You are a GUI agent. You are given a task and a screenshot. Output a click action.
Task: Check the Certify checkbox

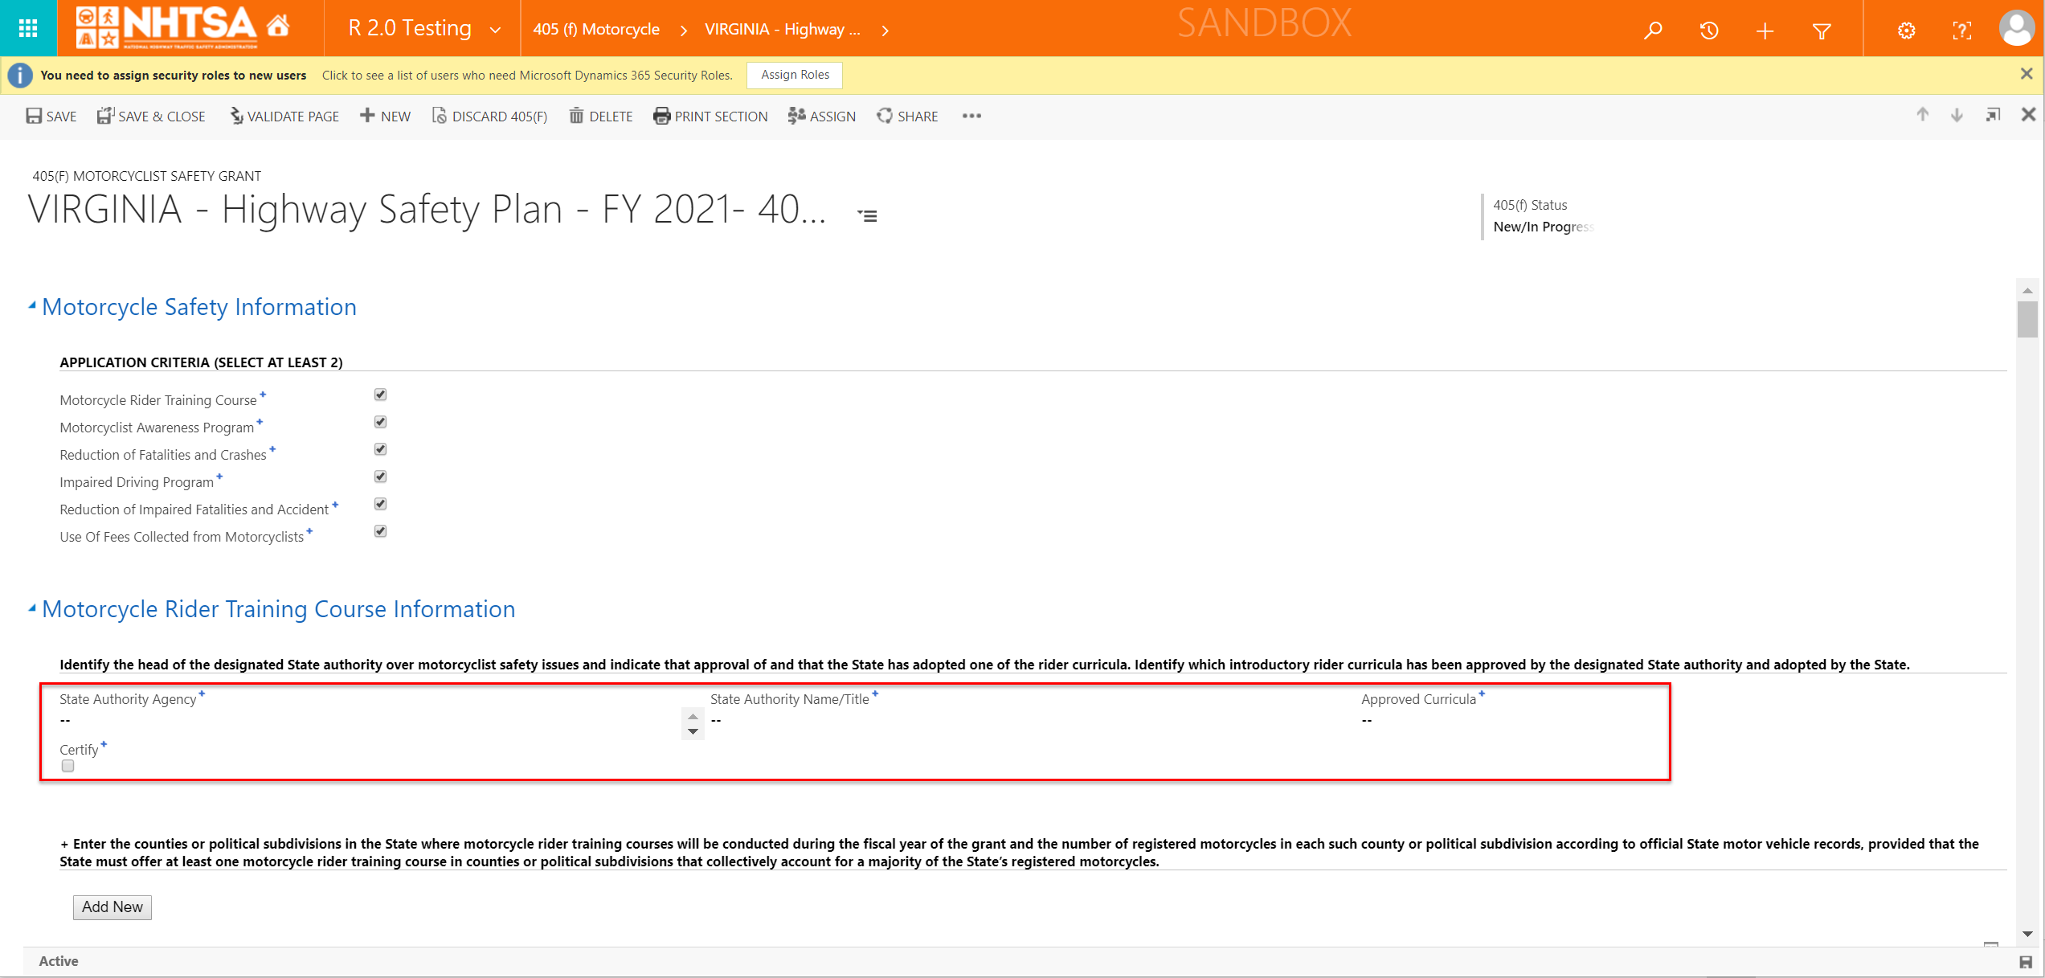point(68,766)
